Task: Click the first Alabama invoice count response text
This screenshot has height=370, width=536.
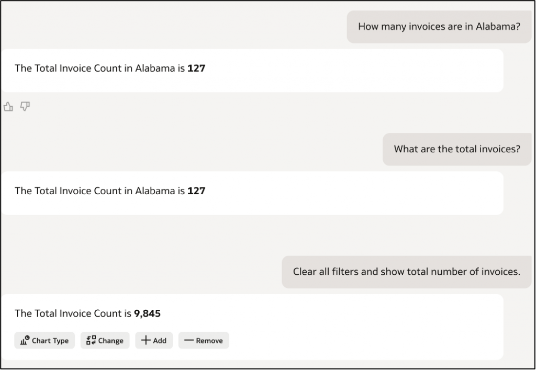Action: click(100, 69)
